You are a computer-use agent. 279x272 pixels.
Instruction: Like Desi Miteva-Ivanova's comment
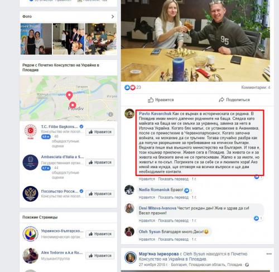point(147,221)
